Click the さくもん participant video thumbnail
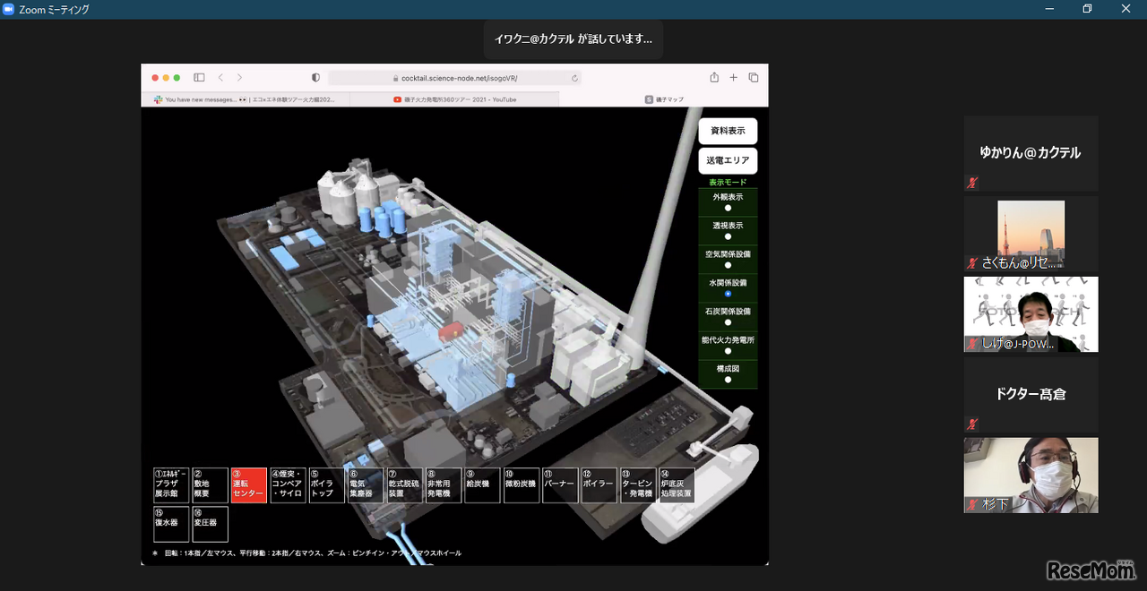Image resolution: width=1147 pixels, height=591 pixels. point(1031,234)
